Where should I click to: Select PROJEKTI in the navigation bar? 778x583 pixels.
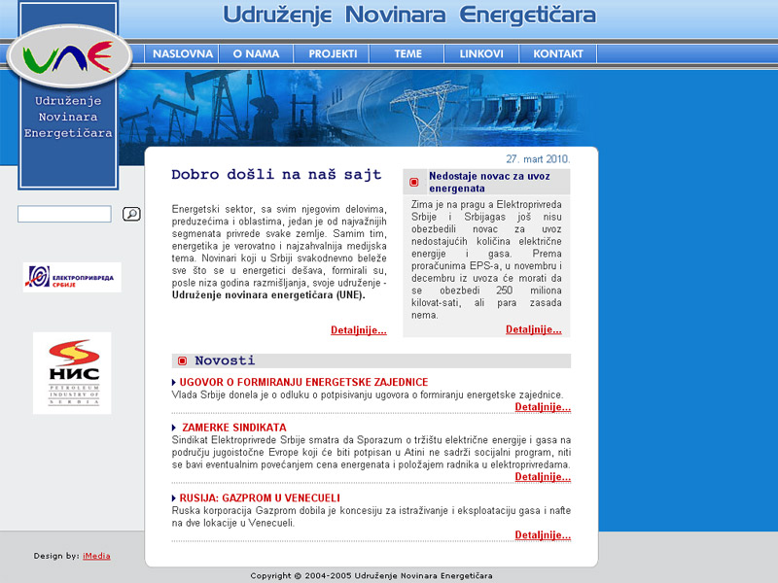point(333,54)
